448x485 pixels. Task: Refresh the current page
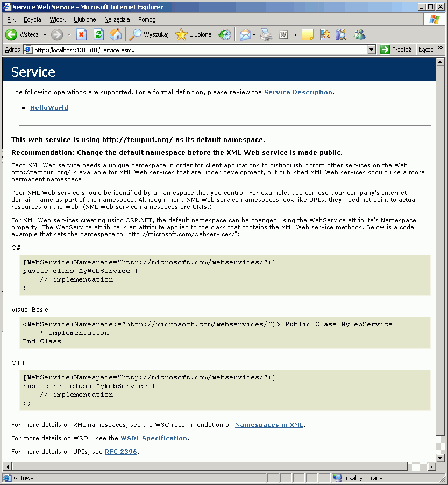pyautogui.click(x=98, y=34)
